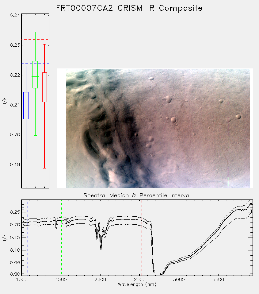Screen dimensions: 259x294
Task: Click the spectrum minimum near 2750 nm
Action: [x=162, y=274]
